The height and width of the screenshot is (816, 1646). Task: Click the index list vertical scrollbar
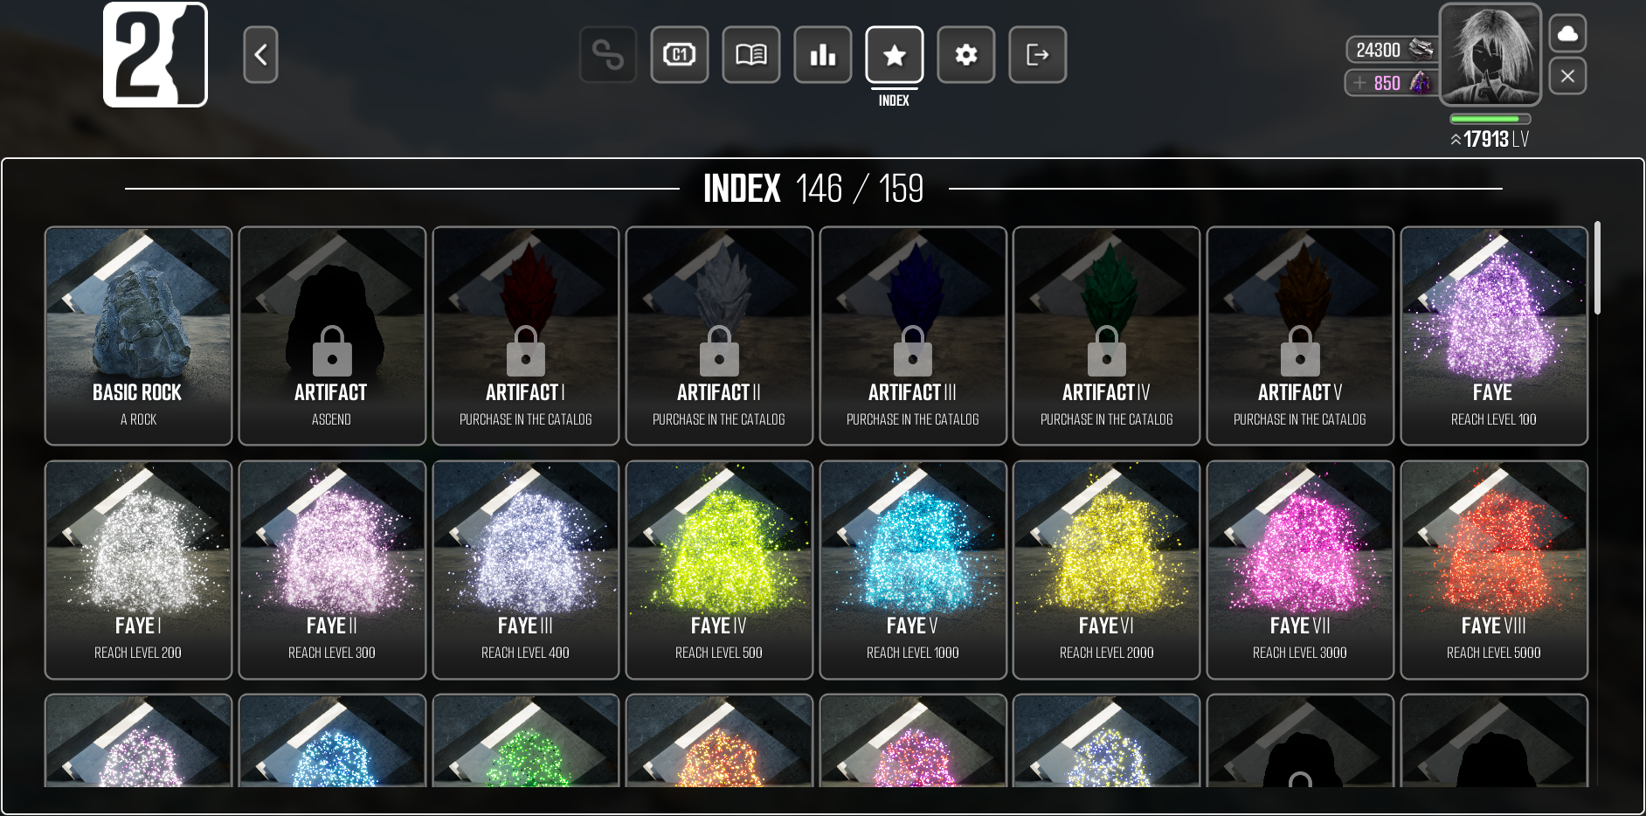(x=1597, y=268)
